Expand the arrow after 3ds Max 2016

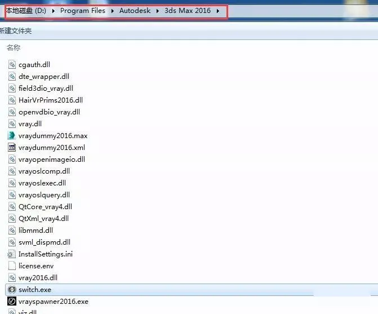point(217,11)
